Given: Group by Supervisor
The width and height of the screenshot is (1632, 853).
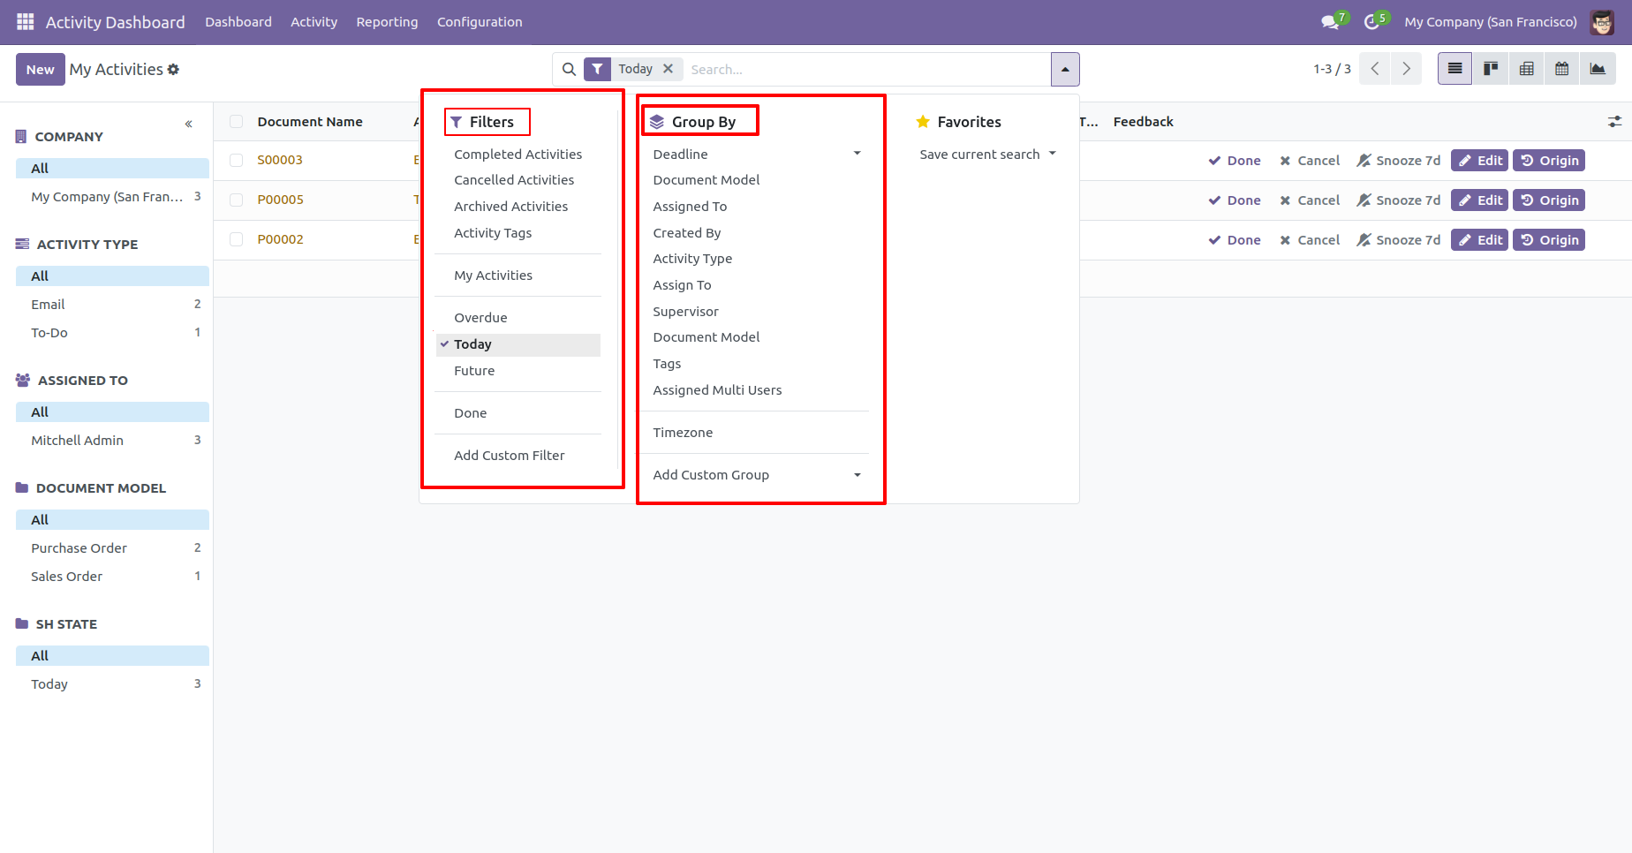Looking at the screenshot, I should tap(686, 312).
